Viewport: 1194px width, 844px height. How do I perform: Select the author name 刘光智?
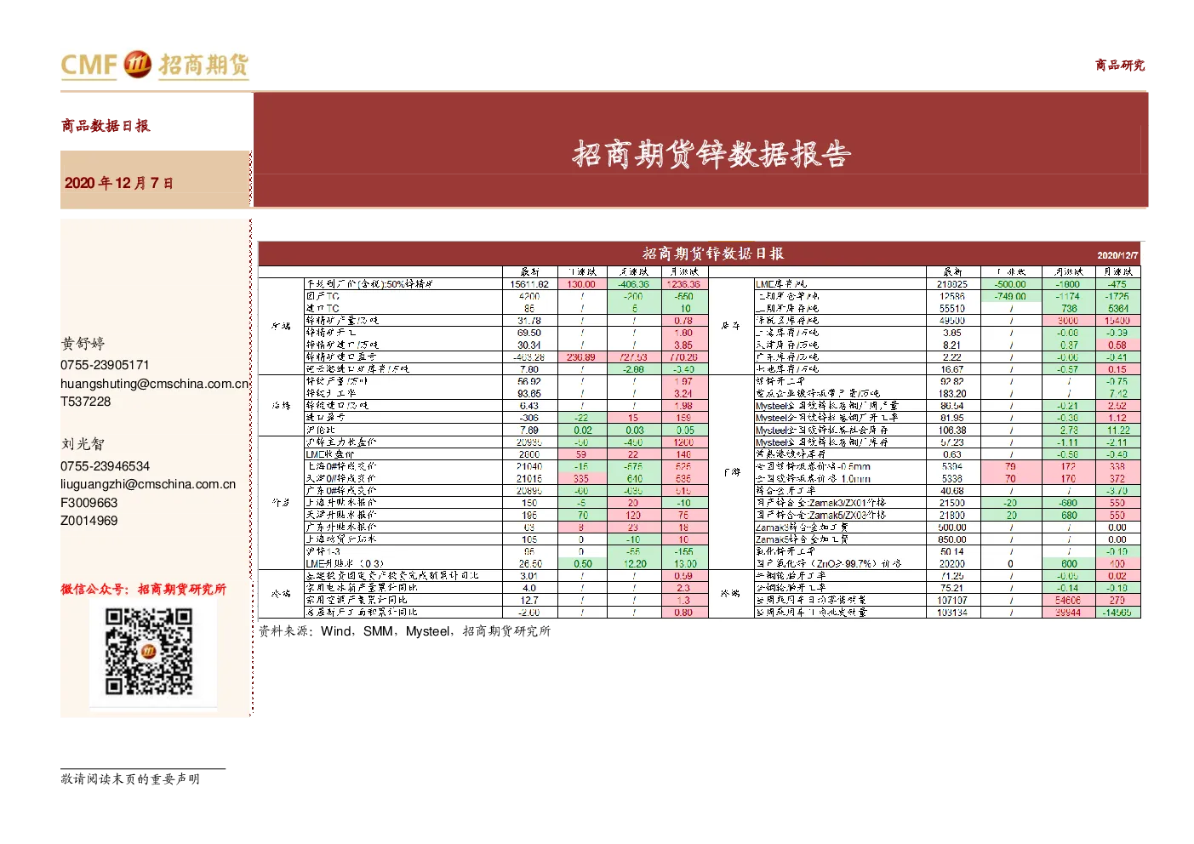(x=83, y=444)
